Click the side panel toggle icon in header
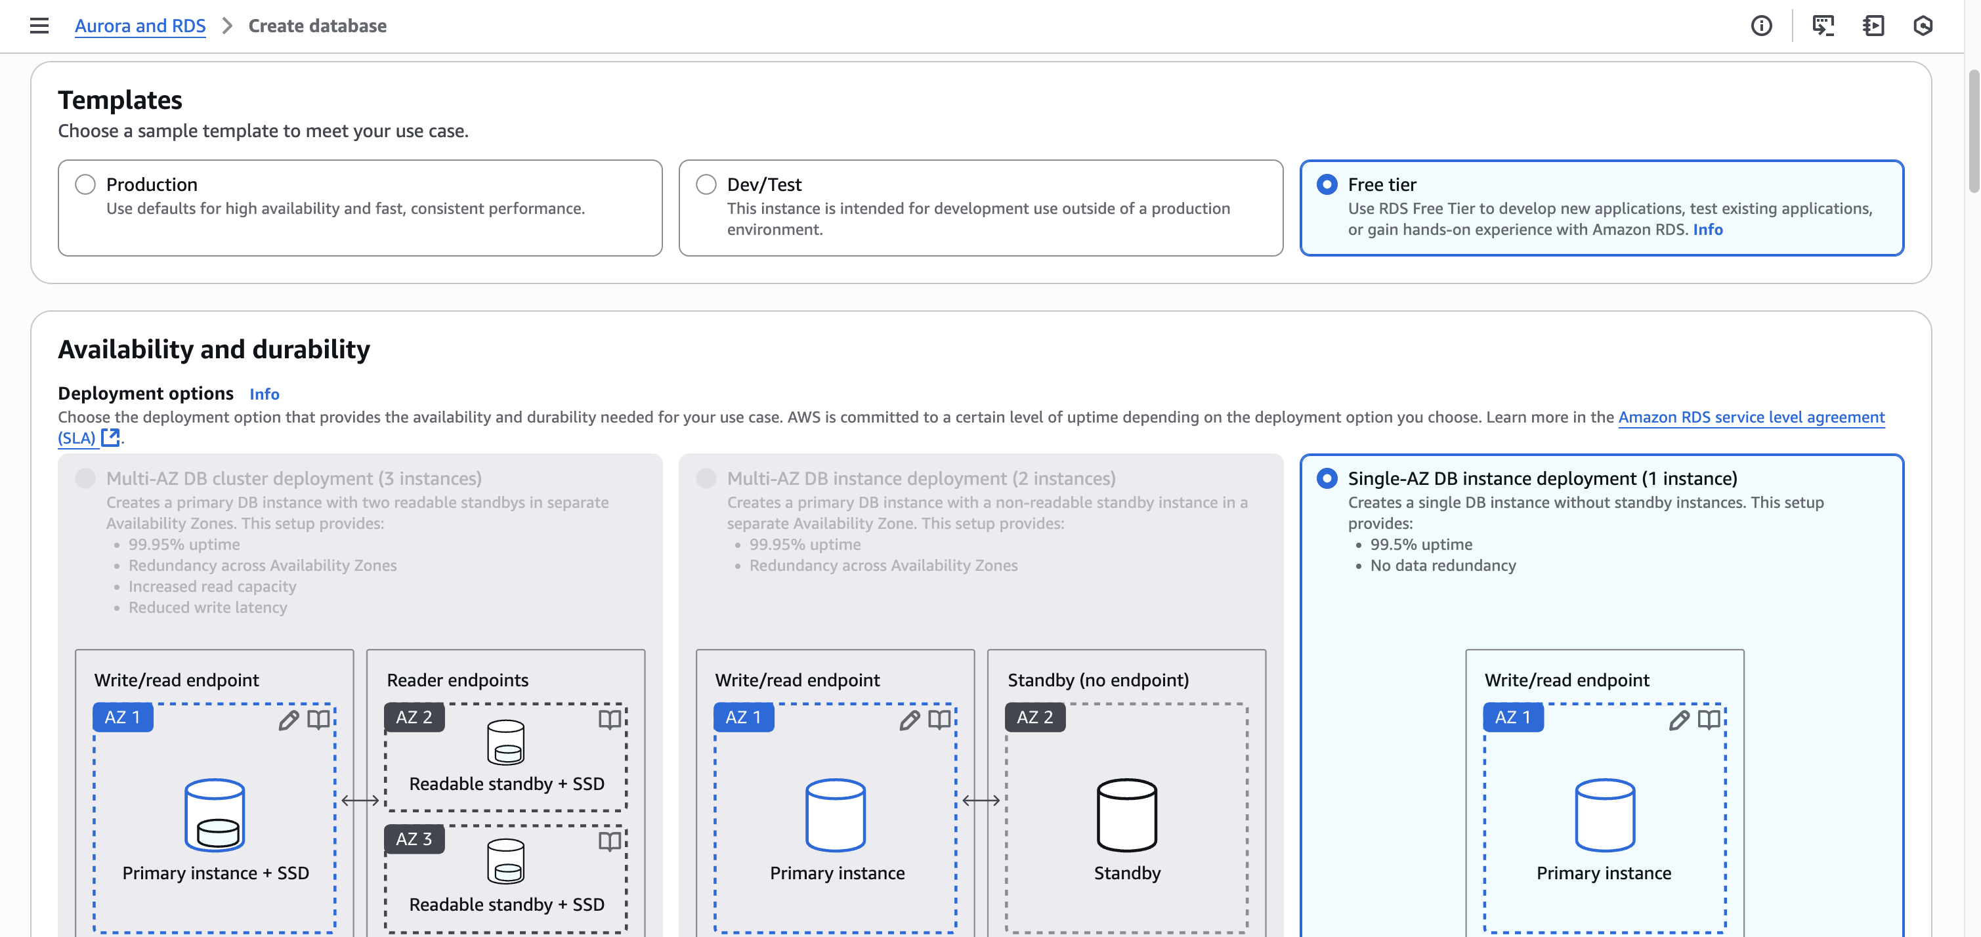1981x937 pixels. pyautogui.click(x=1873, y=26)
